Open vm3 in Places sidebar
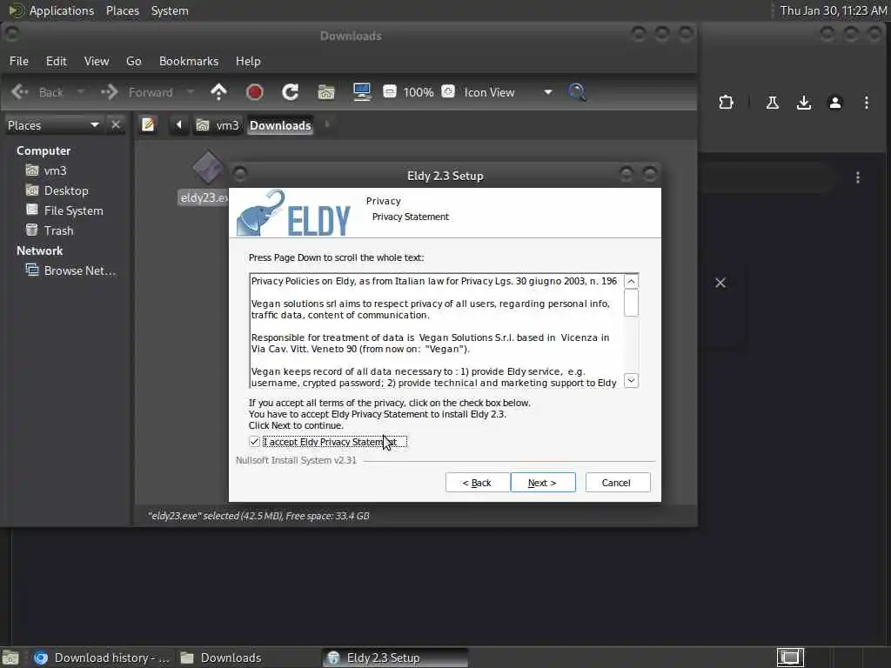Viewport: 891px width, 668px height. 47,170
